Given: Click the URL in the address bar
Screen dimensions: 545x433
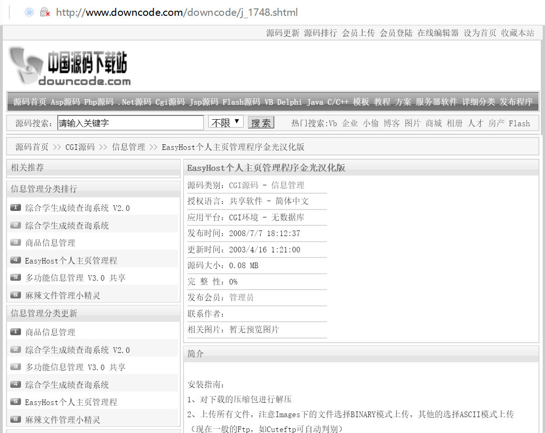Looking at the screenshot, I should point(177,13).
